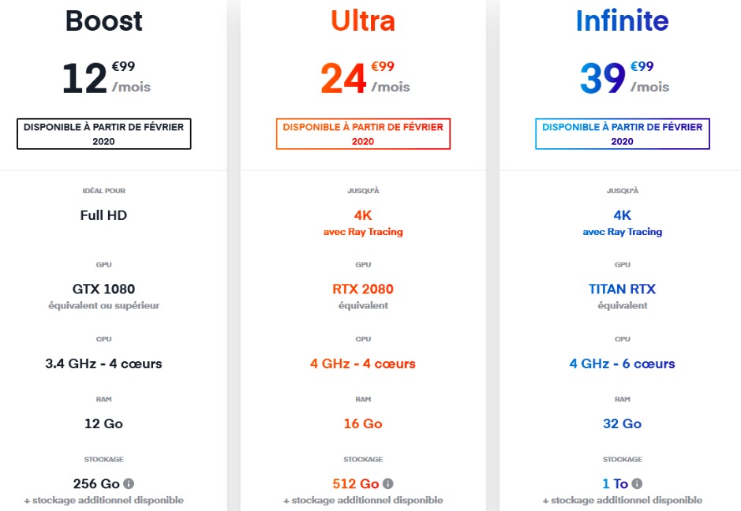The image size is (741, 511).
Task: Click the RTX 2080 GPU text
Action: click(363, 289)
